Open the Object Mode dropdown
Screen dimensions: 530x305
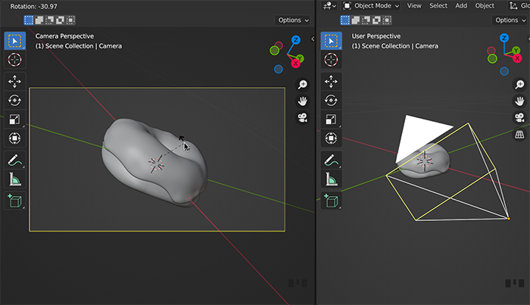click(371, 6)
